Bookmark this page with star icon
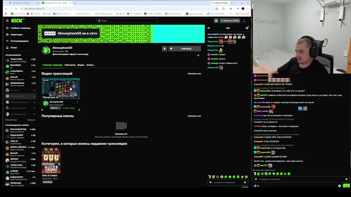Image resolution: width=351 pixels, height=197 pixels. tap(216, 8)
